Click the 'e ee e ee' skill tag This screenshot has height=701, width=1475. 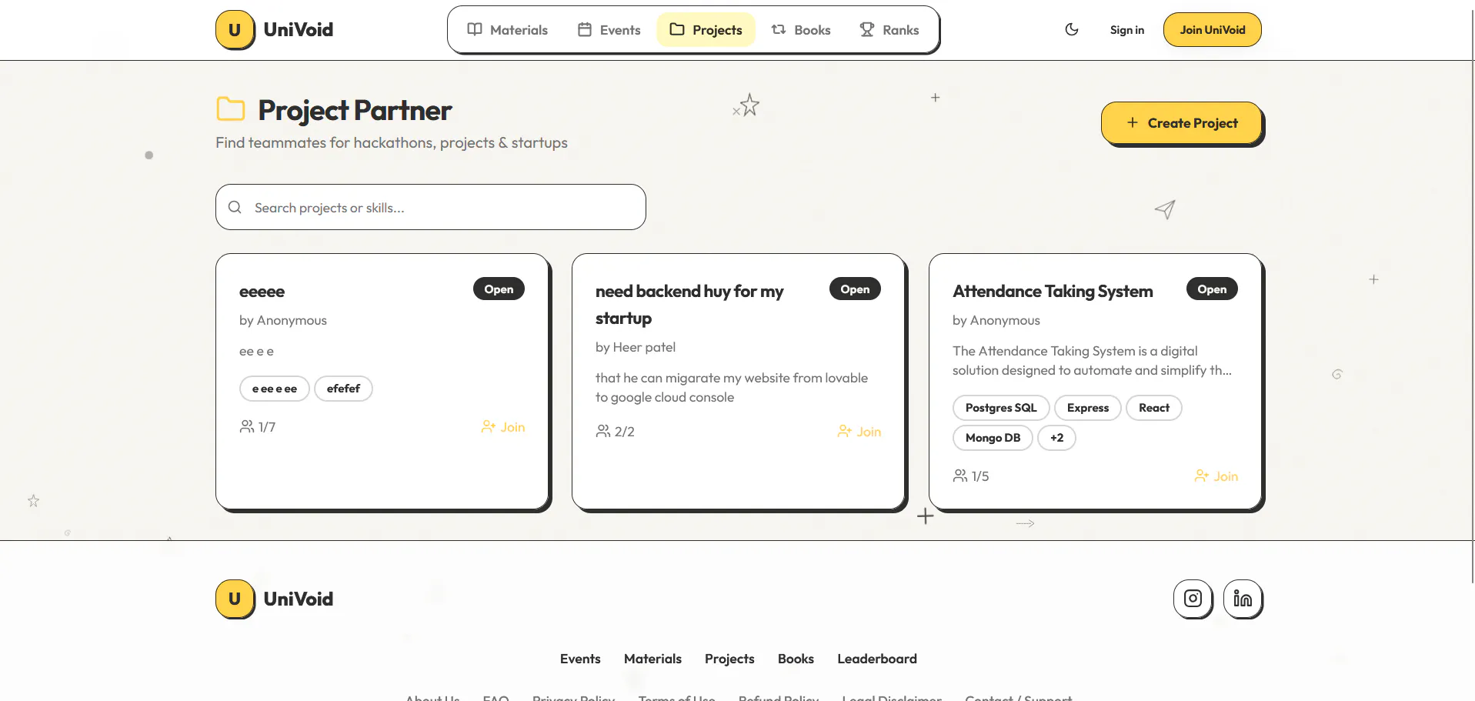tap(275, 389)
